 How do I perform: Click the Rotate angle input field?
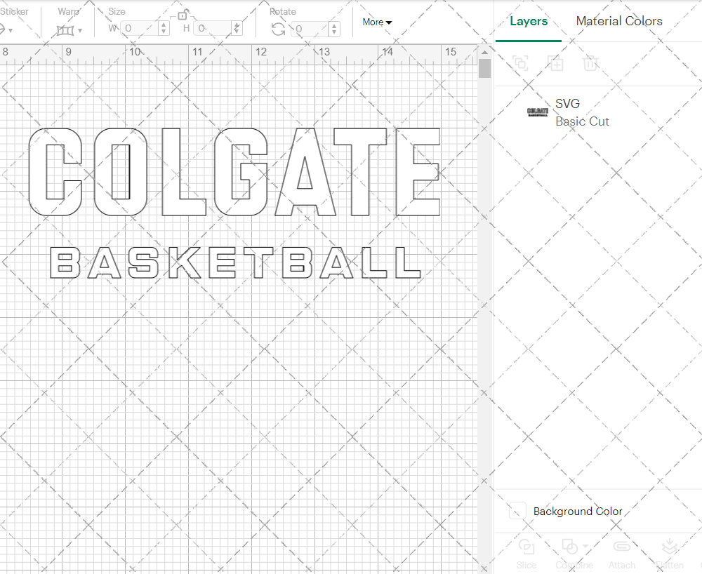point(310,29)
